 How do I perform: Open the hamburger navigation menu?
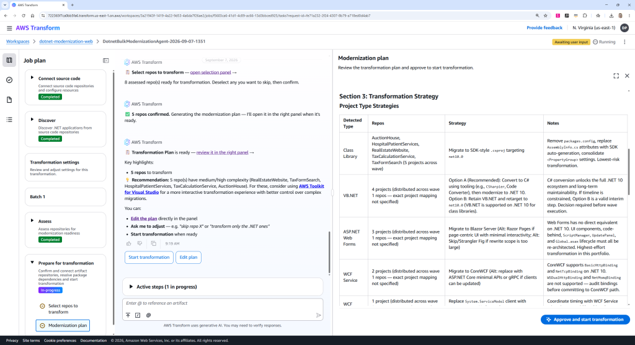tap(9, 28)
